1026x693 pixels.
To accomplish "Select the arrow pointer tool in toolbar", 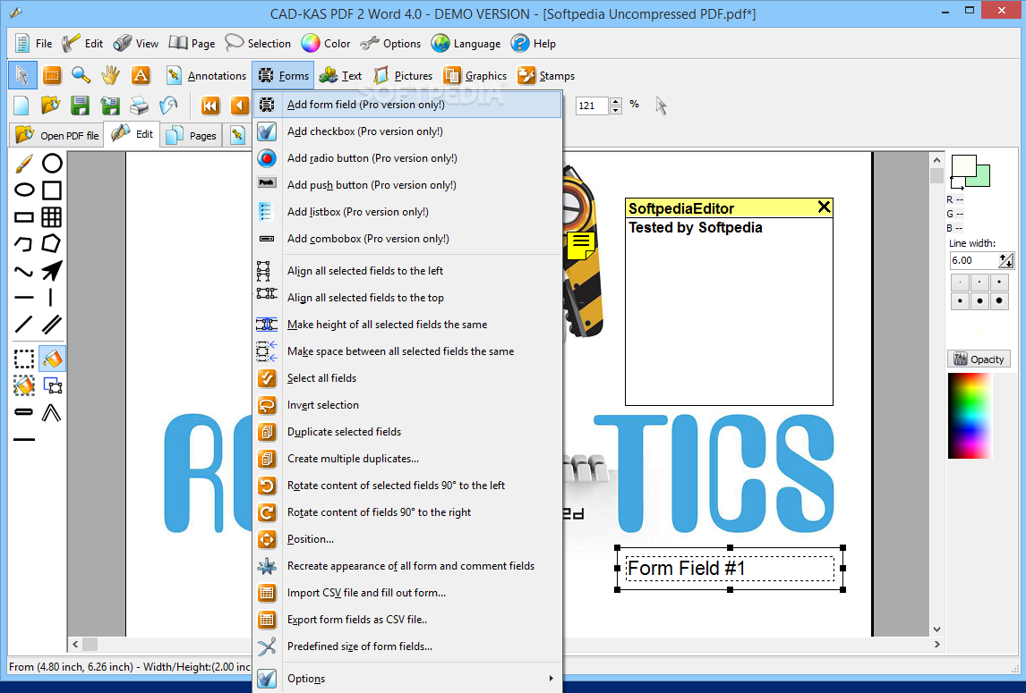I will 22,75.
